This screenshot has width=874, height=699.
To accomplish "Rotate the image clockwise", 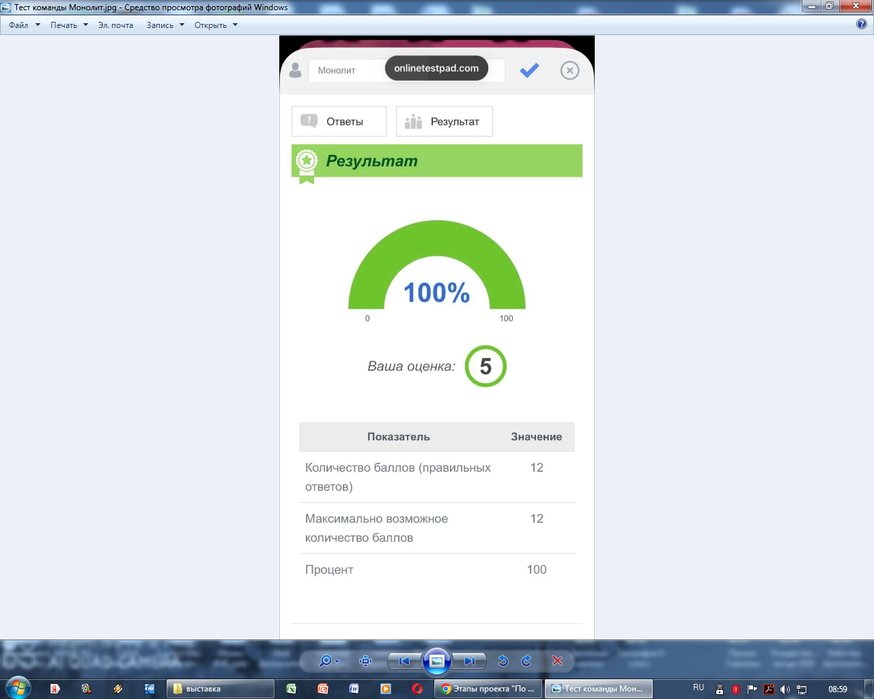I will point(526,661).
